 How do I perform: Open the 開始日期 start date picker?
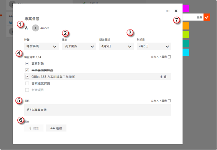(116, 46)
